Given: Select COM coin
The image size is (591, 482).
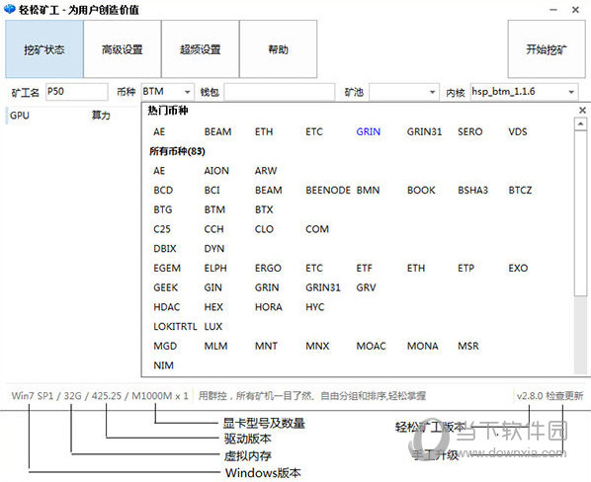Looking at the screenshot, I should click(317, 229).
